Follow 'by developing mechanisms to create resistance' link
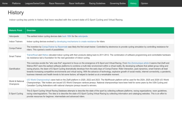This screenshot has height=137, width=182. pyautogui.click(x=75, y=42)
